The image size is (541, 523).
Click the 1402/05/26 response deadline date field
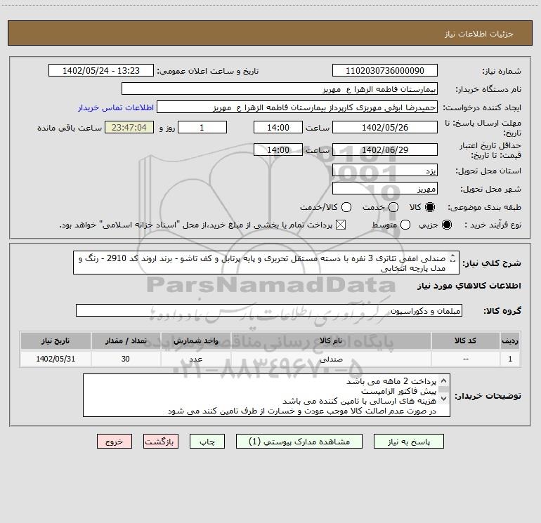click(x=385, y=127)
